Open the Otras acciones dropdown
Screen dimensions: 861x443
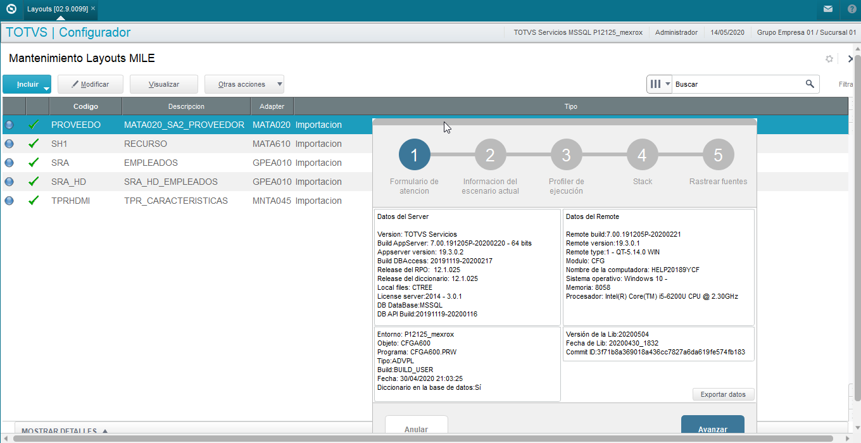pos(244,84)
